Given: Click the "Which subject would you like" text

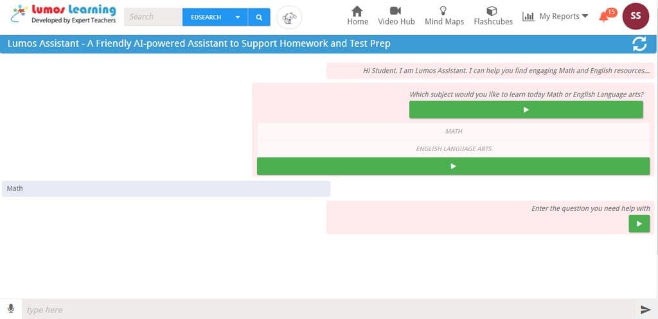Looking at the screenshot, I should pos(526,95).
